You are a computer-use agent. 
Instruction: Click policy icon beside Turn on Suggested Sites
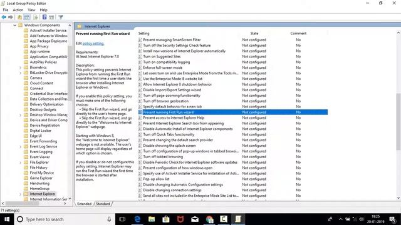click(140, 57)
